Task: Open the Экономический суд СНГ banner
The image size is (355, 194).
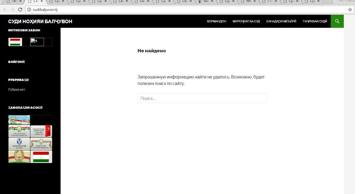Action: click(19, 144)
